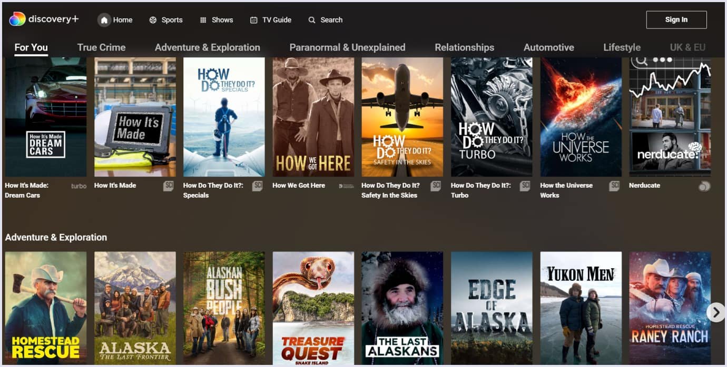The width and height of the screenshot is (727, 367).
Task: Select How It's Made poster thumbnail
Action: point(135,117)
